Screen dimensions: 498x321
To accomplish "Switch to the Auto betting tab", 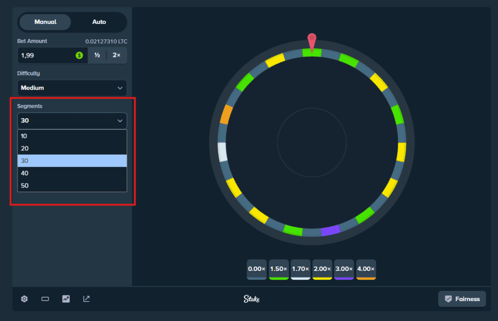I will pyautogui.click(x=99, y=22).
